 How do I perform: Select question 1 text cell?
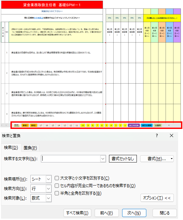coord(56,53)
